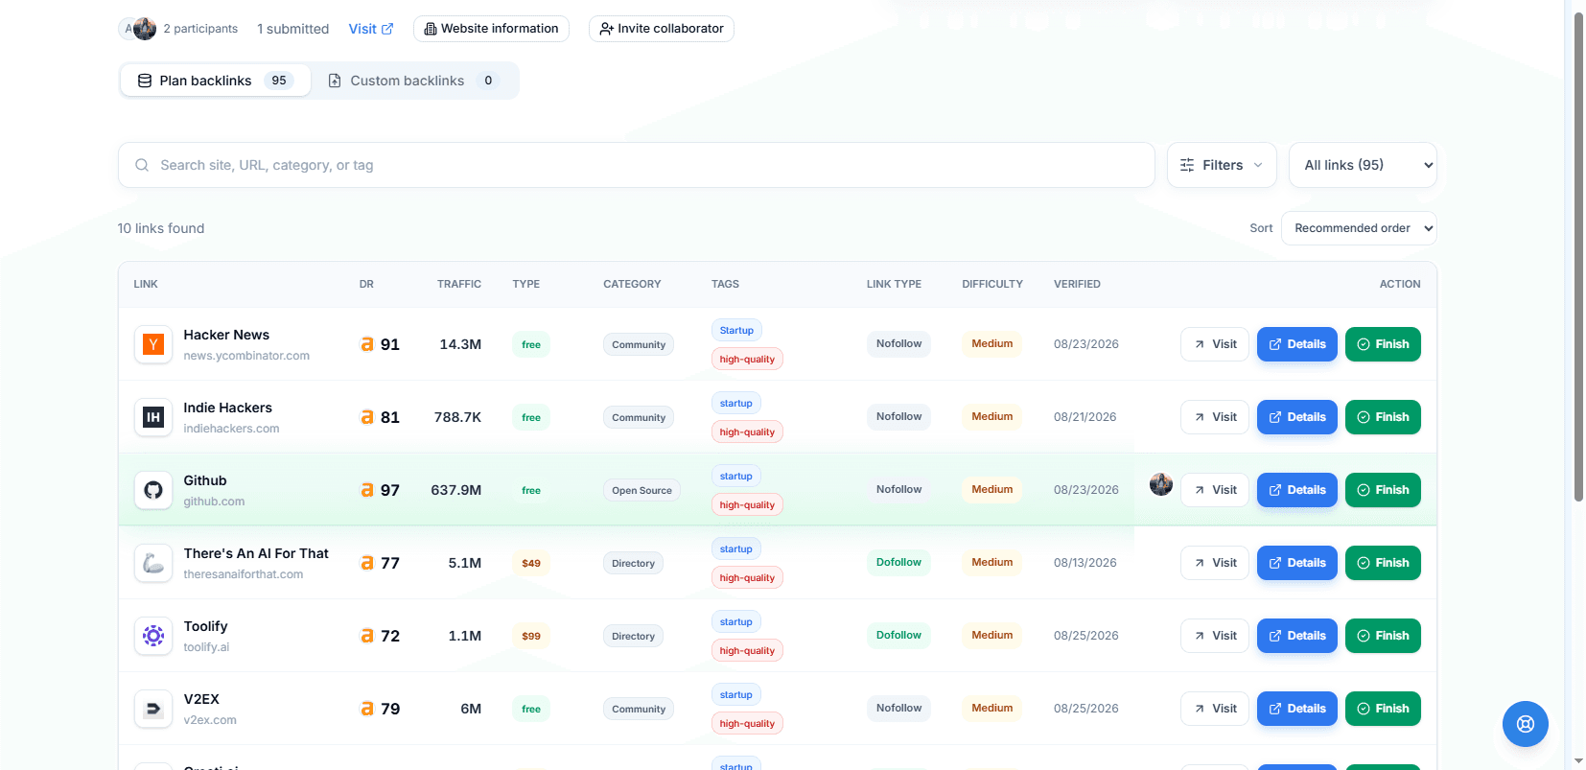Click the Ahrefs DR icon for Indie Hackers
Image resolution: width=1586 pixels, height=770 pixels.
point(366,417)
